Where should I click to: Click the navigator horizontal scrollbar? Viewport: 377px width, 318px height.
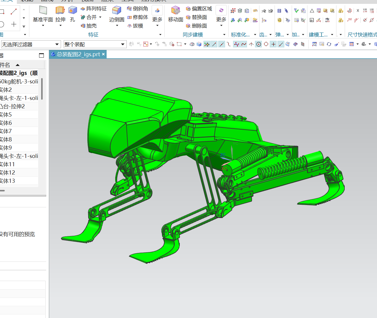click(2, 191)
